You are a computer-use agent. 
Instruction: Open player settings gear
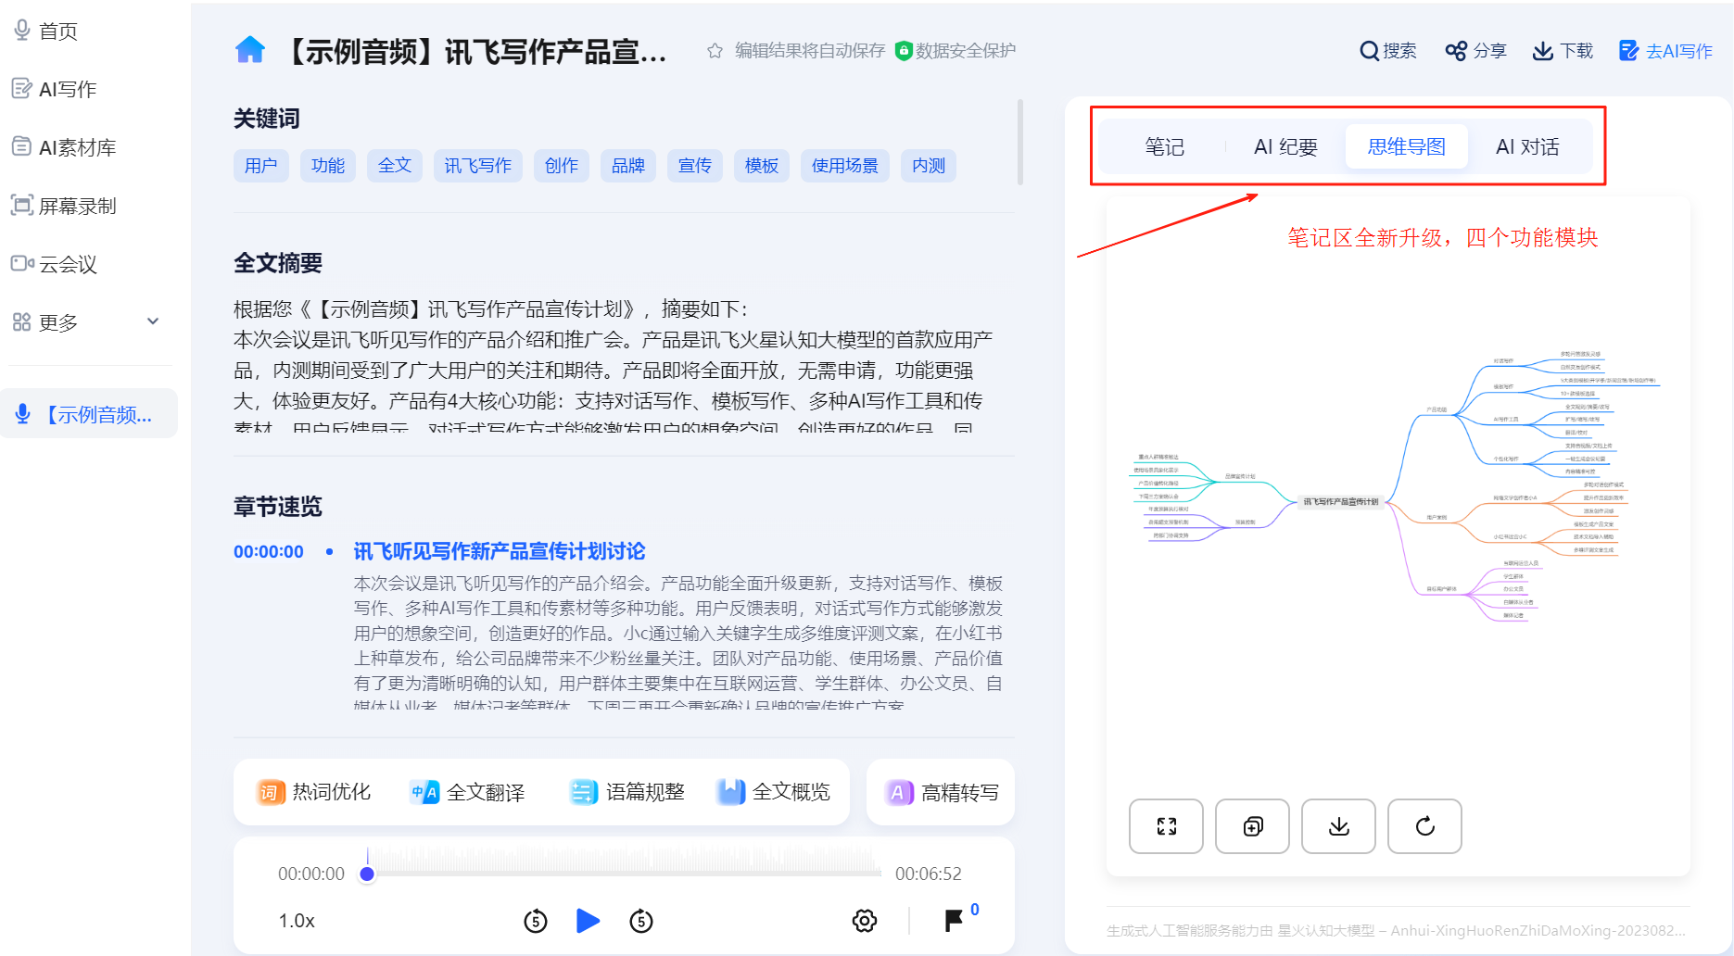tap(865, 921)
